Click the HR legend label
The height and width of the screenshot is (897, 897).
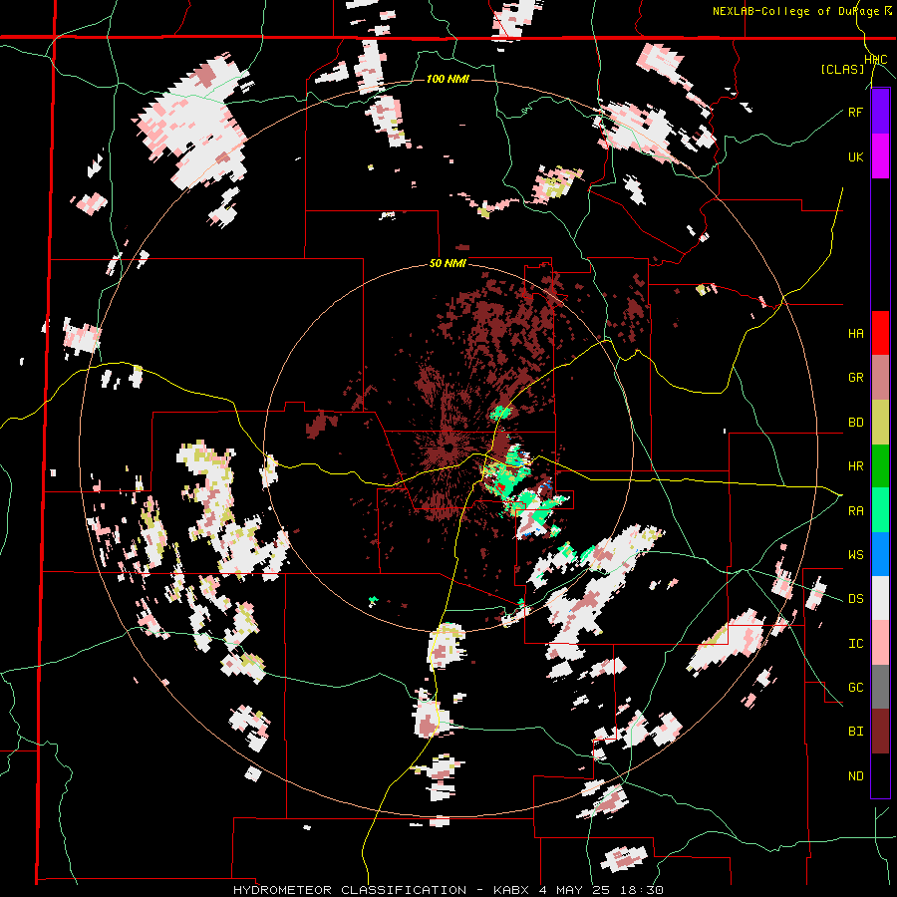855,466
